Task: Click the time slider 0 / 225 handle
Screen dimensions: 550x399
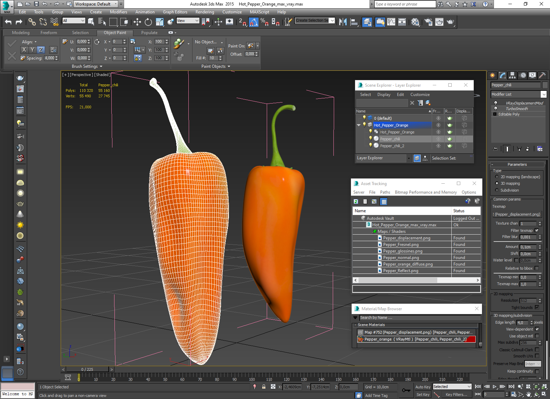Action: pyautogui.click(x=87, y=369)
